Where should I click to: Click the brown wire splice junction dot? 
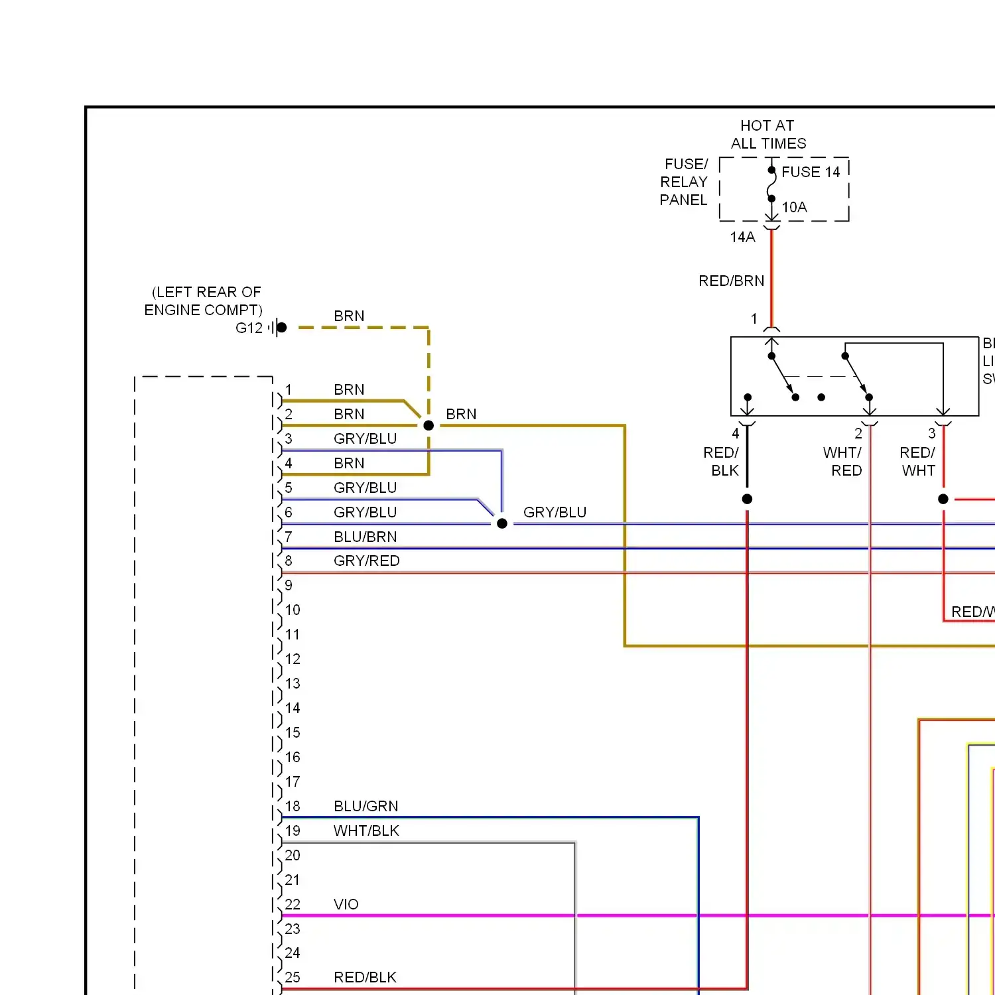point(429,425)
